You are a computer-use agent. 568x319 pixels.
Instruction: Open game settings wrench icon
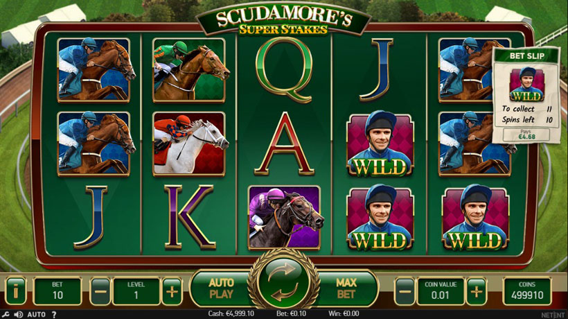coord(6,314)
